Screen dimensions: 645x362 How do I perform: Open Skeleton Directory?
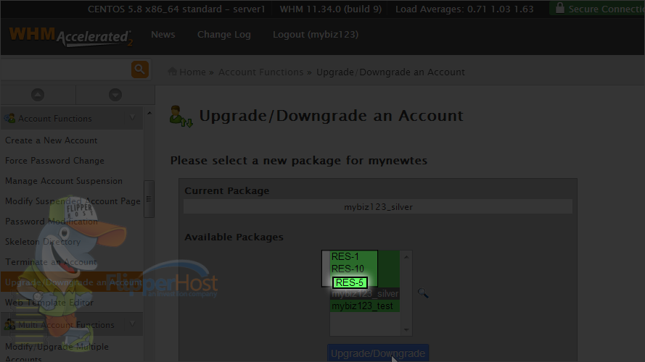[x=43, y=241]
